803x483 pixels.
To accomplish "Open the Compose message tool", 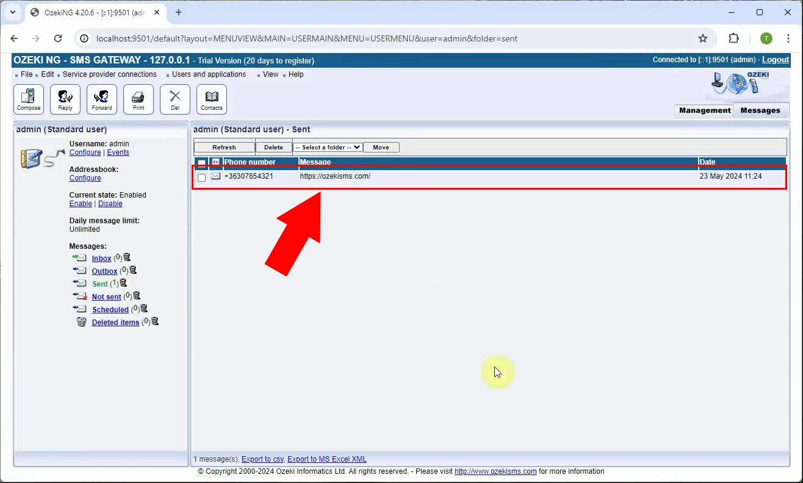I will [29, 99].
